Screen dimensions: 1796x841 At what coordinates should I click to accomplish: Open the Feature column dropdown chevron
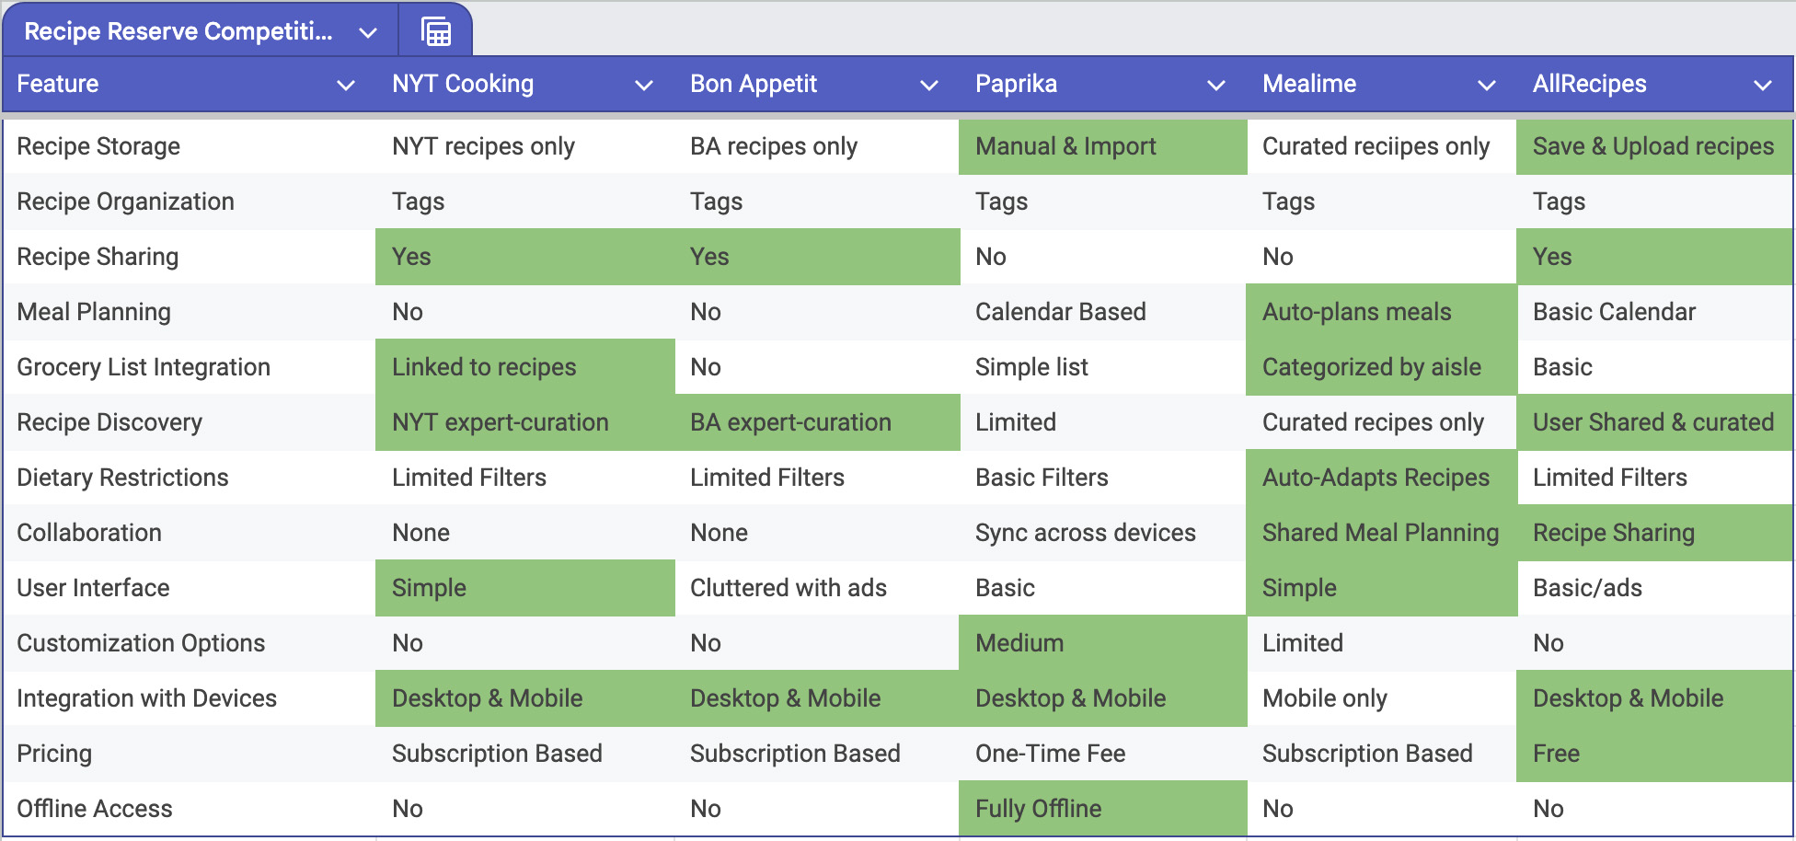tap(346, 86)
